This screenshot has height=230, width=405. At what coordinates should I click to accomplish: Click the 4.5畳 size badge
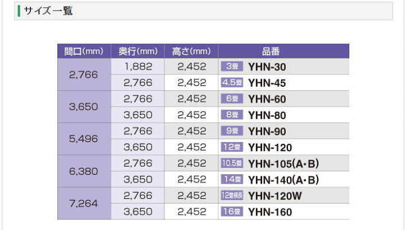point(232,82)
